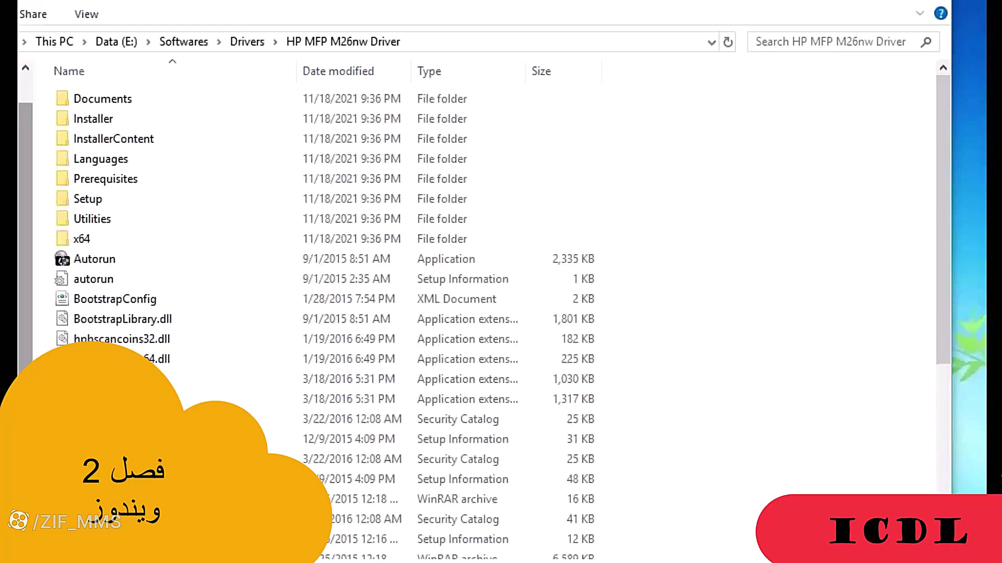The height and width of the screenshot is (563, 1002).
Task: Click the 12 KB size cell
Action: (580, 539)
